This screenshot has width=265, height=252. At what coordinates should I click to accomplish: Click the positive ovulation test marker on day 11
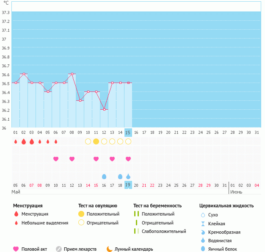tap(96, 141)
